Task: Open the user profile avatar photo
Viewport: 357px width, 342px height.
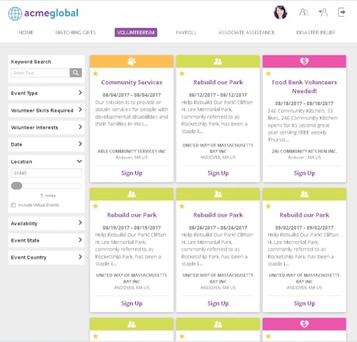Action: pos(280,12)
